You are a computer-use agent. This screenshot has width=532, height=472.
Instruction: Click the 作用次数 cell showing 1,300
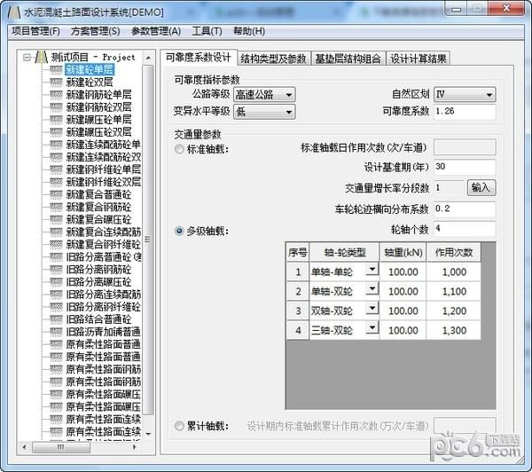[454, 330]
